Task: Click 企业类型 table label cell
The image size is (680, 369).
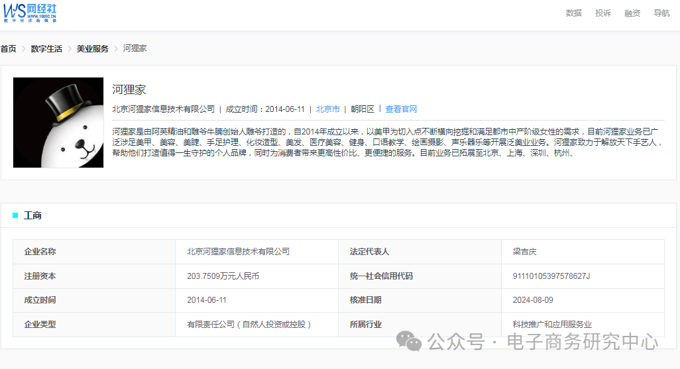Action: (94, 325)
